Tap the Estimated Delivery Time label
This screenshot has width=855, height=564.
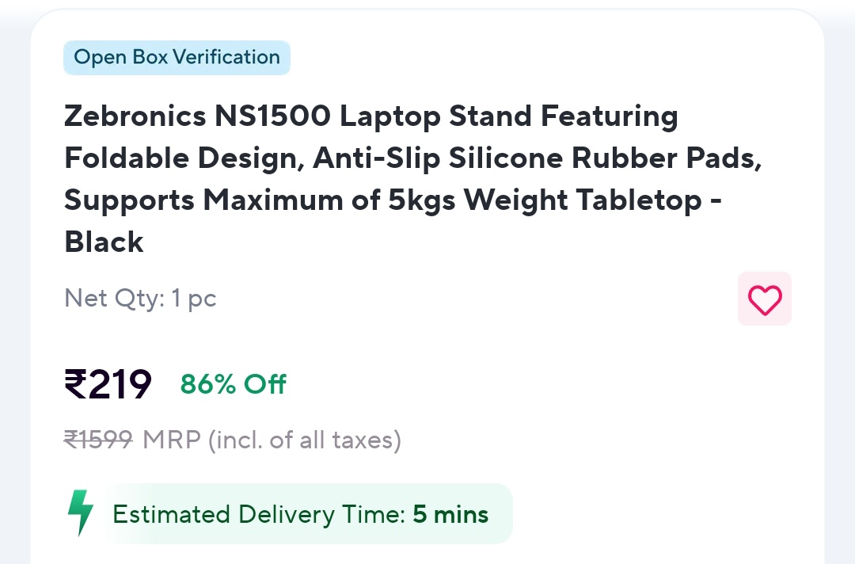(258, 514)
